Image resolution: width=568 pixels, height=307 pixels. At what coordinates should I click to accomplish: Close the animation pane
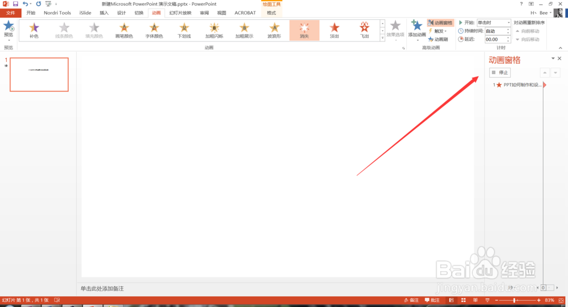(559, 59)
